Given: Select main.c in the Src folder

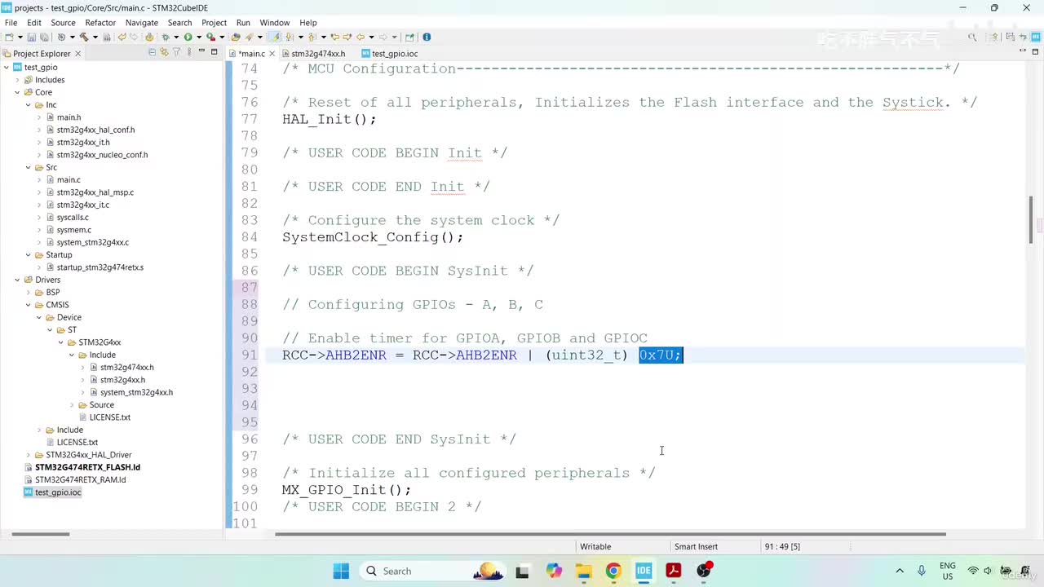Looking at the screenshot, I should coord(69,179).
